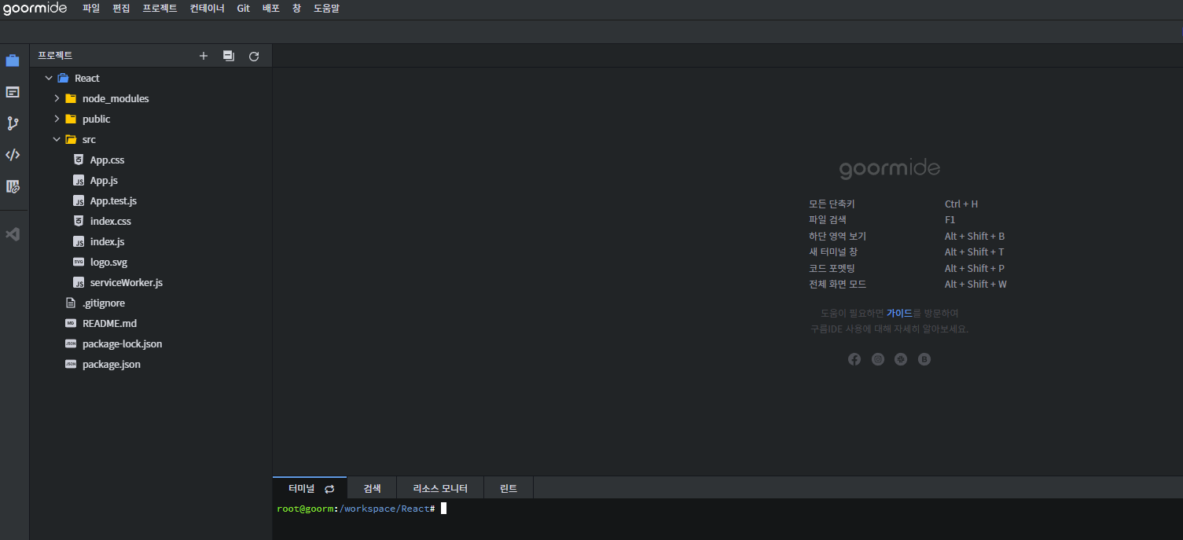Screen dimensions: 1183x540
Task: Click the SVG file icon beside logo.svg
Action: 79,262
